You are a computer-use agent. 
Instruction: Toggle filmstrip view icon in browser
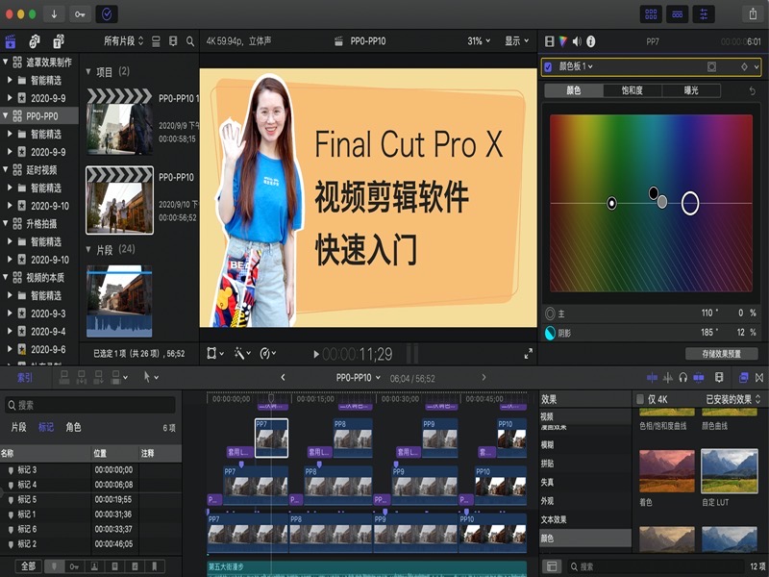(173, 41)
